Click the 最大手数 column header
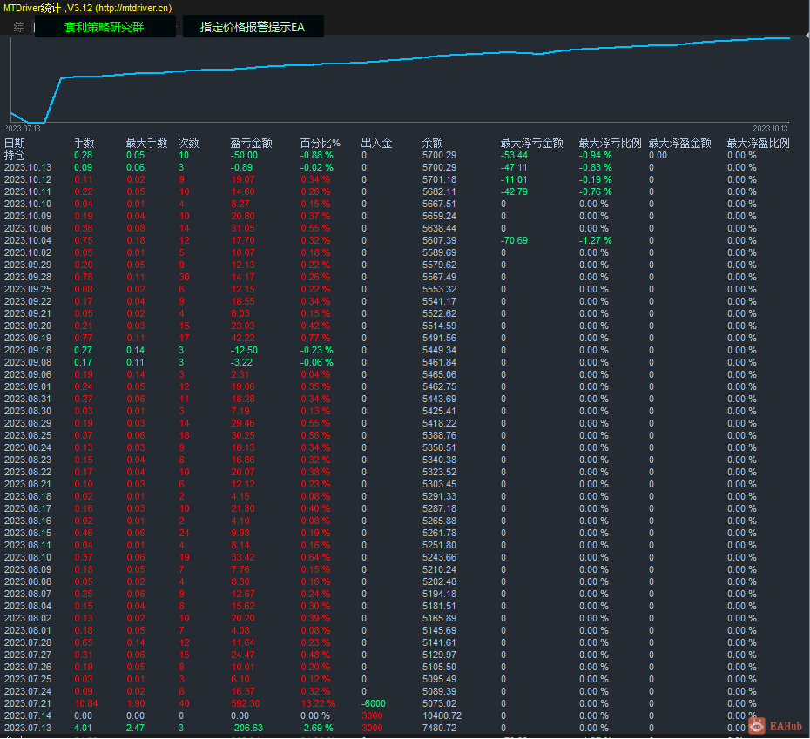The width and height of the screenshot is (810, 739). pos(146,143)
